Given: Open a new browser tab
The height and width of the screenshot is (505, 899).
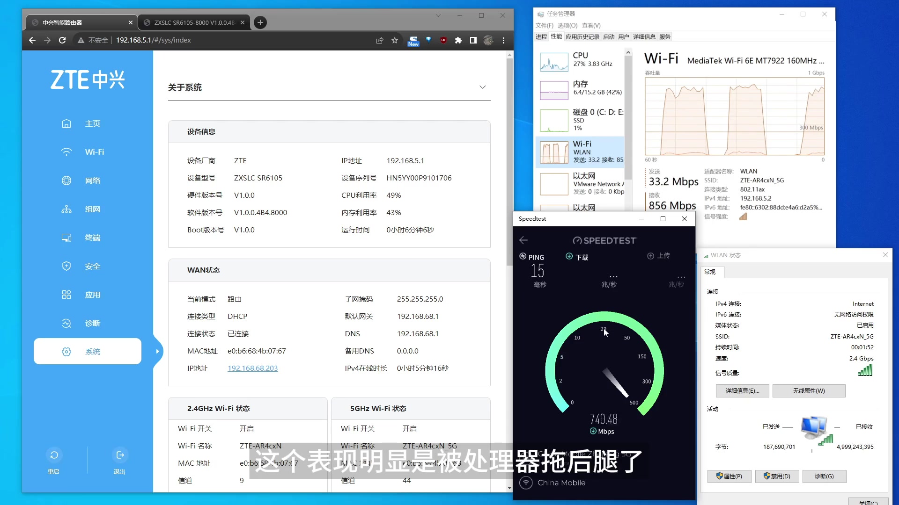Looking at the screenshot, I should pyautogui.click(x=260, y=22).
